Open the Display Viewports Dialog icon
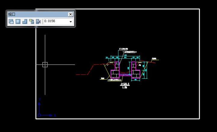Image resolution: width=217 pixels, height=132 pixels. pyautogui.click(x=11, y=21)
